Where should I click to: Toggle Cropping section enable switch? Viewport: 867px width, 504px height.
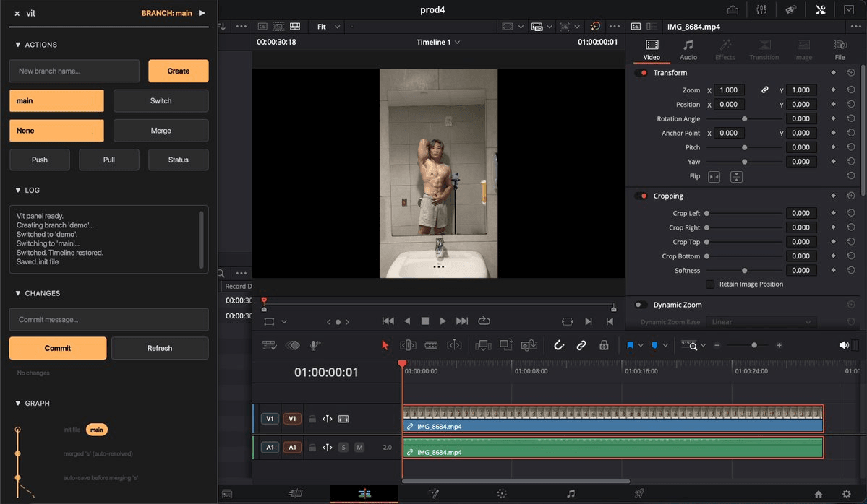641,196
